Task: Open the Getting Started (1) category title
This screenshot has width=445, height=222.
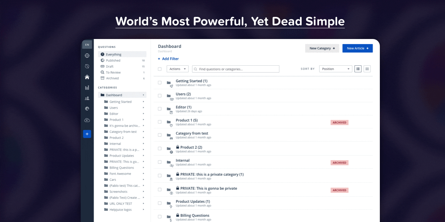Action: 192,81
